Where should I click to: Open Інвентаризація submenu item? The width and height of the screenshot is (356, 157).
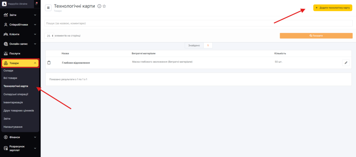[13, 102]
